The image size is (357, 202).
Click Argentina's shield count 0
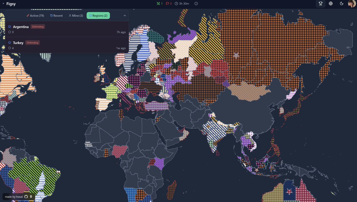pos(11,32)
